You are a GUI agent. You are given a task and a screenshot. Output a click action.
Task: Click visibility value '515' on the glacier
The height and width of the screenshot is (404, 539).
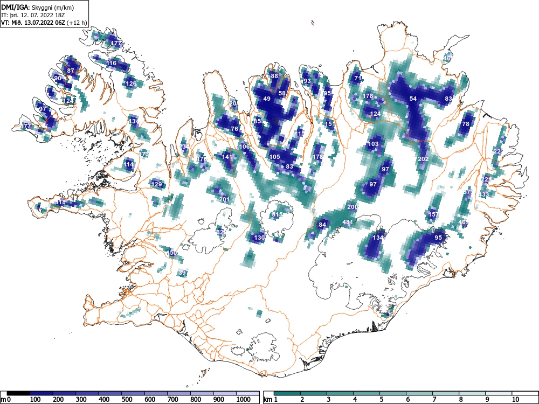pos(277,214)
